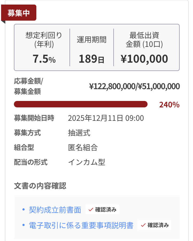The height and width of the screenshot is (241, 193).
Task: Click the ¥122,800,000/¥51,000,000 amount text
Action: tap(134, 86)
